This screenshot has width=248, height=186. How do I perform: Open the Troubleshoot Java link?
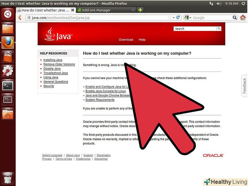coord(56,73)
